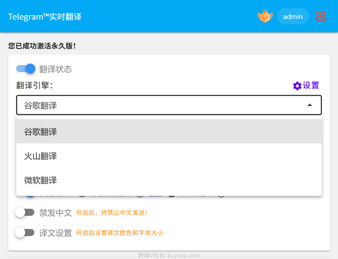The width and height of the screenshot is (338, 259).
Task: Toggle the 翻译状态 switch off
Action: (x=26, y=69)
